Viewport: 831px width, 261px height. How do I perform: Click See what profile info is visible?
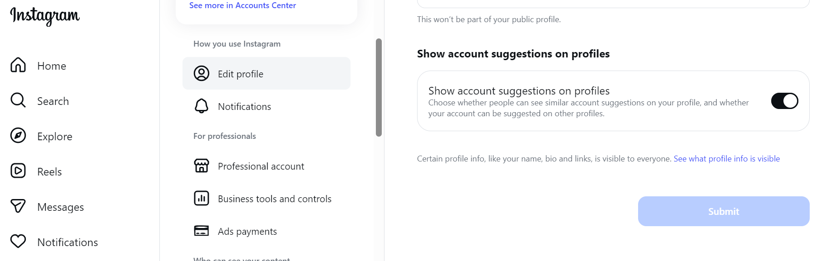tap(726, 158)
